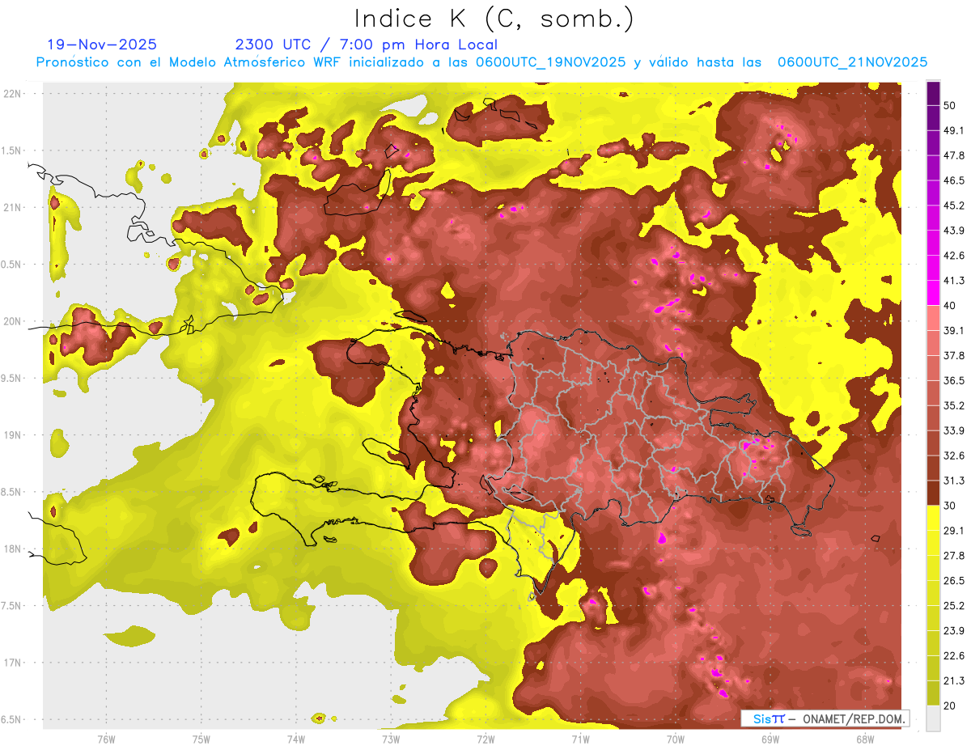The image size is (971, 750).
Task: Click the "17N" latitude label
Action: click(x=11, y=663)
